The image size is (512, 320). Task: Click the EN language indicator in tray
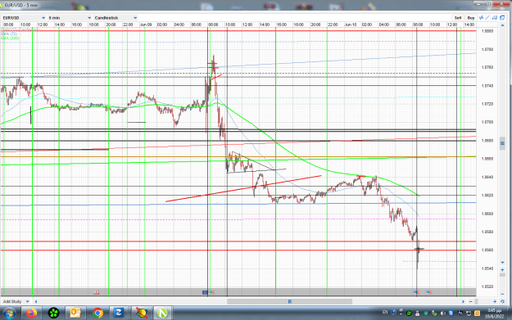tap(385, 313)
